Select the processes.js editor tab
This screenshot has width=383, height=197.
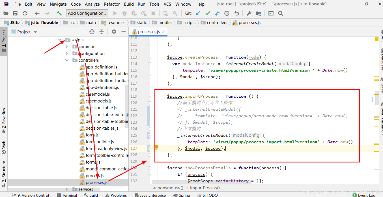pyautogui.click(x=149, y=32)
